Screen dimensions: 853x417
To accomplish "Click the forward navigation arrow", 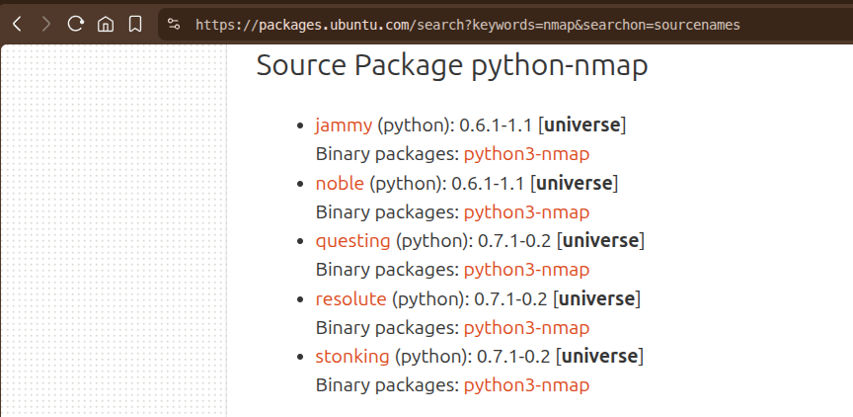I will click(x=46, y=24).
